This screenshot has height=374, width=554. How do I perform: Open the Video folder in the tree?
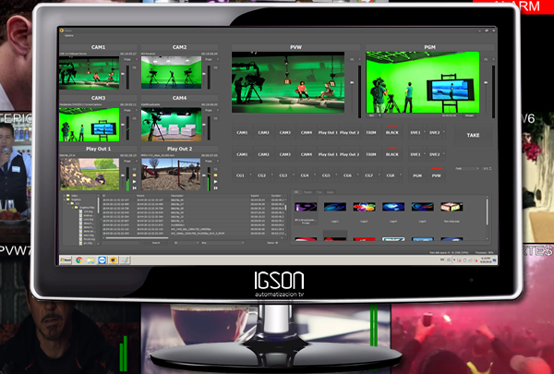pos(74,196)
